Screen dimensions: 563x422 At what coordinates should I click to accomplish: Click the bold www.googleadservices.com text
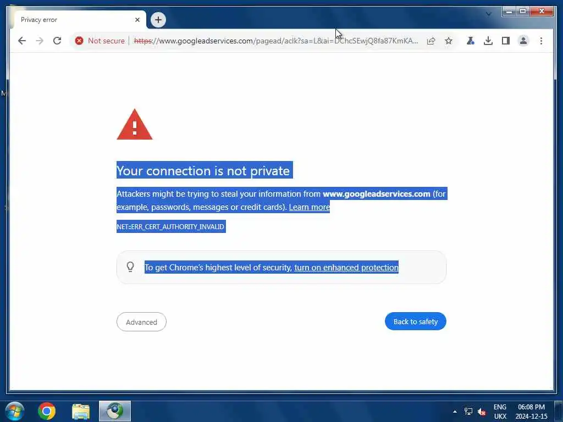pyautogui.click(x=376, y=194)
